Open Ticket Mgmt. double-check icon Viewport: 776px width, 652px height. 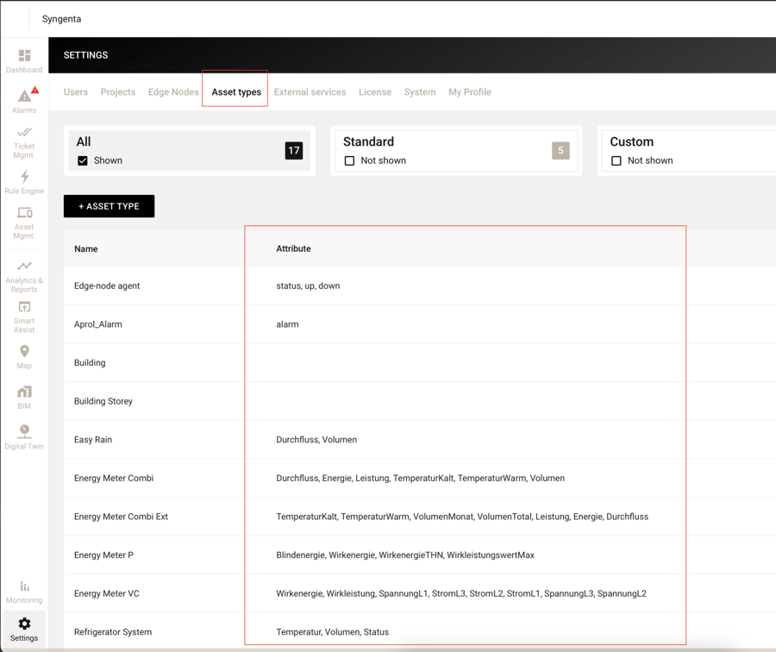click(x=24, y=132)
